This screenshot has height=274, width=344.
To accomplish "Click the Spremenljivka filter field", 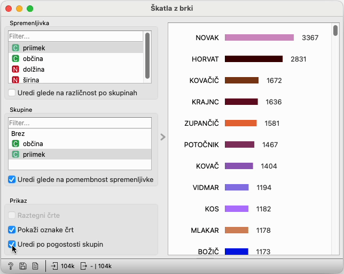I will click(x=75, y=36).
